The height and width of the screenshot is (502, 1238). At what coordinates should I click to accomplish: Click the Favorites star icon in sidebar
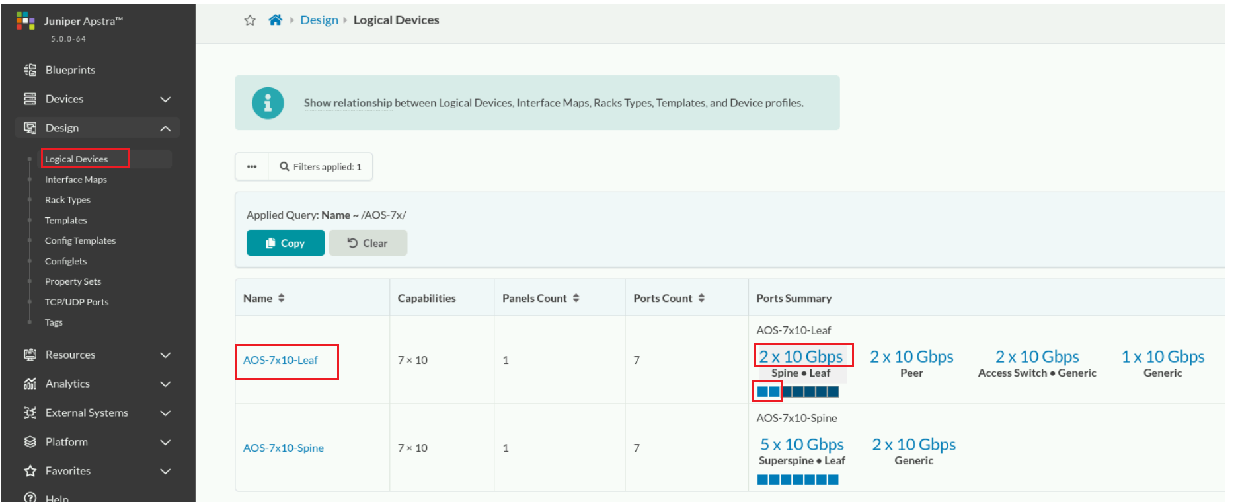[30, 471]
